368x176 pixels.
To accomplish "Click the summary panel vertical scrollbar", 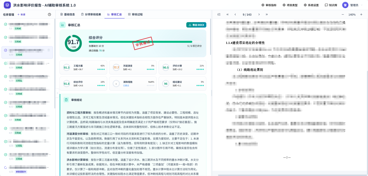I will (x=211, y=38).
